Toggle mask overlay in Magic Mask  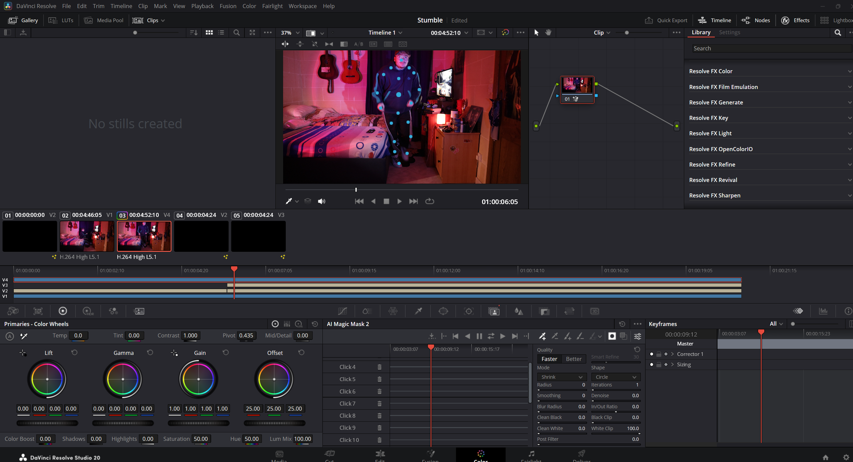tap(612, 336)
